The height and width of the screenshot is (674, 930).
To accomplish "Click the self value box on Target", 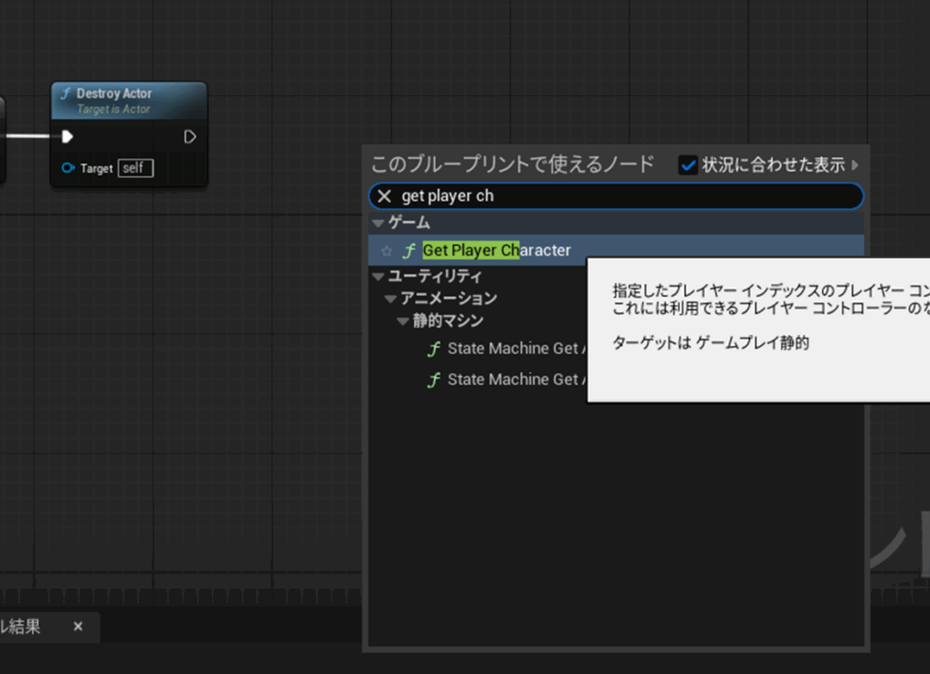I will tap(135, 168).
